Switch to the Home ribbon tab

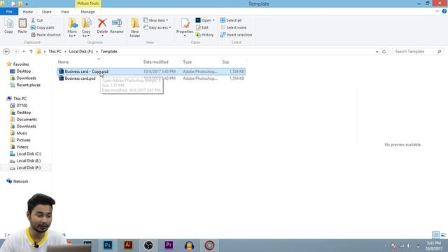(x=28, y=12)
